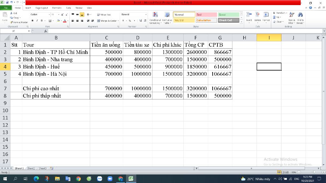Toggle highlighted Bottom Align button
Viewport: 326px width, 183px height.
(82, 15)
